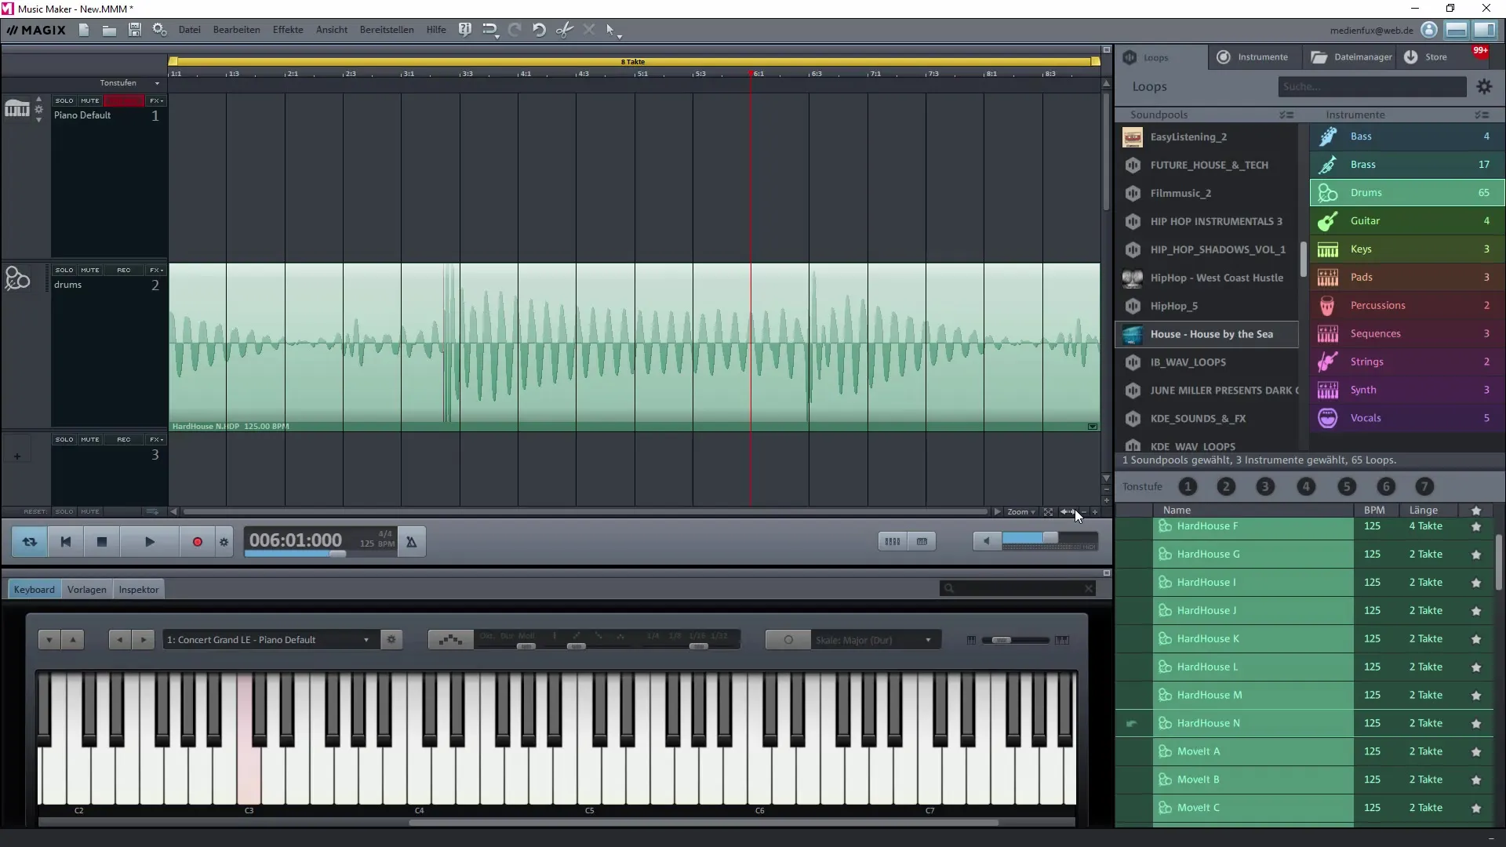This screenshot has width=1506, height=847.
Task: Add a new track with plus icon
Action: (x=16, y=456)
